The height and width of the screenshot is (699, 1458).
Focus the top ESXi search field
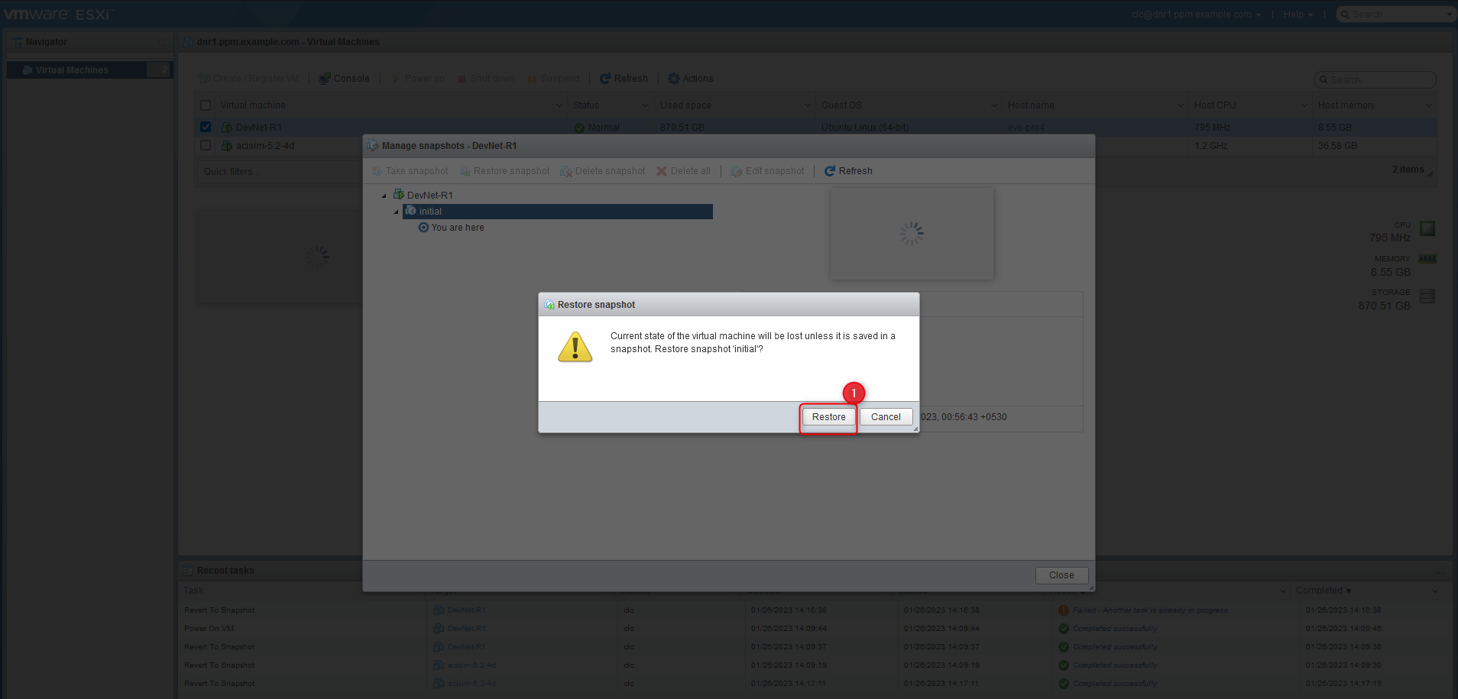pos(1396,15)
